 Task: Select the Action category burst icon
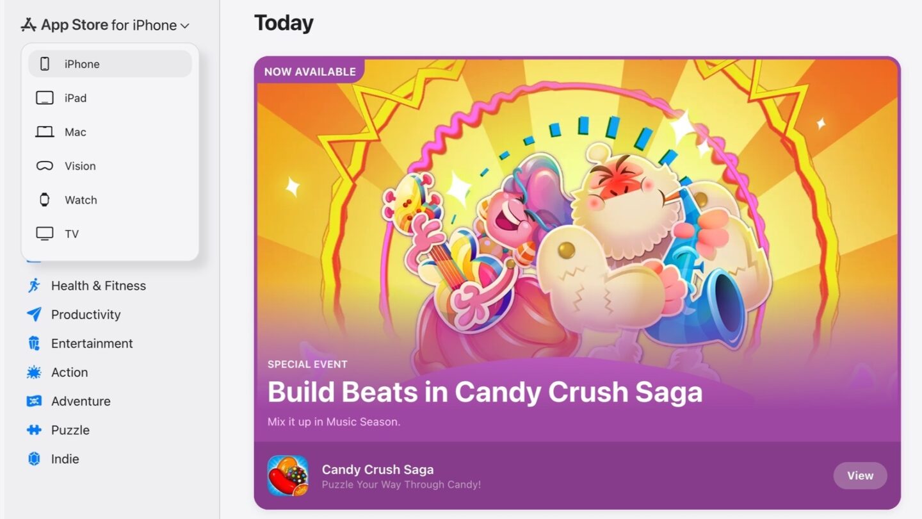tap(36, 372)
